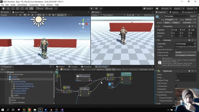Switch to the Lighting tab
This screenshot has width=199, height=112.
click(x=174, y=12)
